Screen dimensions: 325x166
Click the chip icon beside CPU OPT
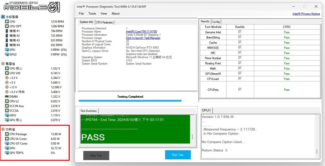pos(7,26)
